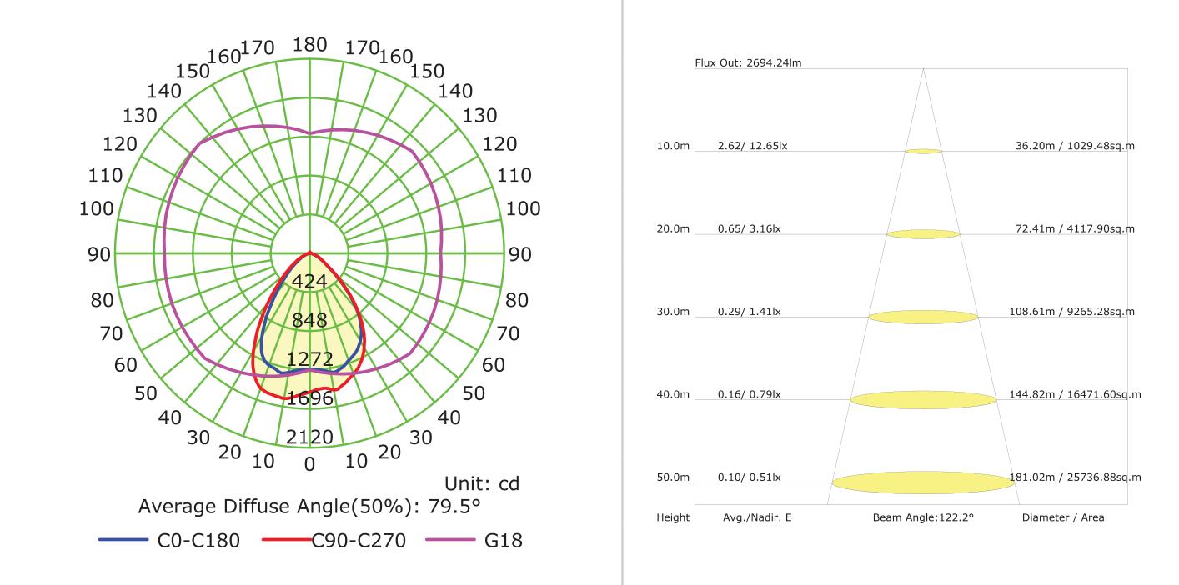Click the C0-C180 legend label

pos(198,541)
